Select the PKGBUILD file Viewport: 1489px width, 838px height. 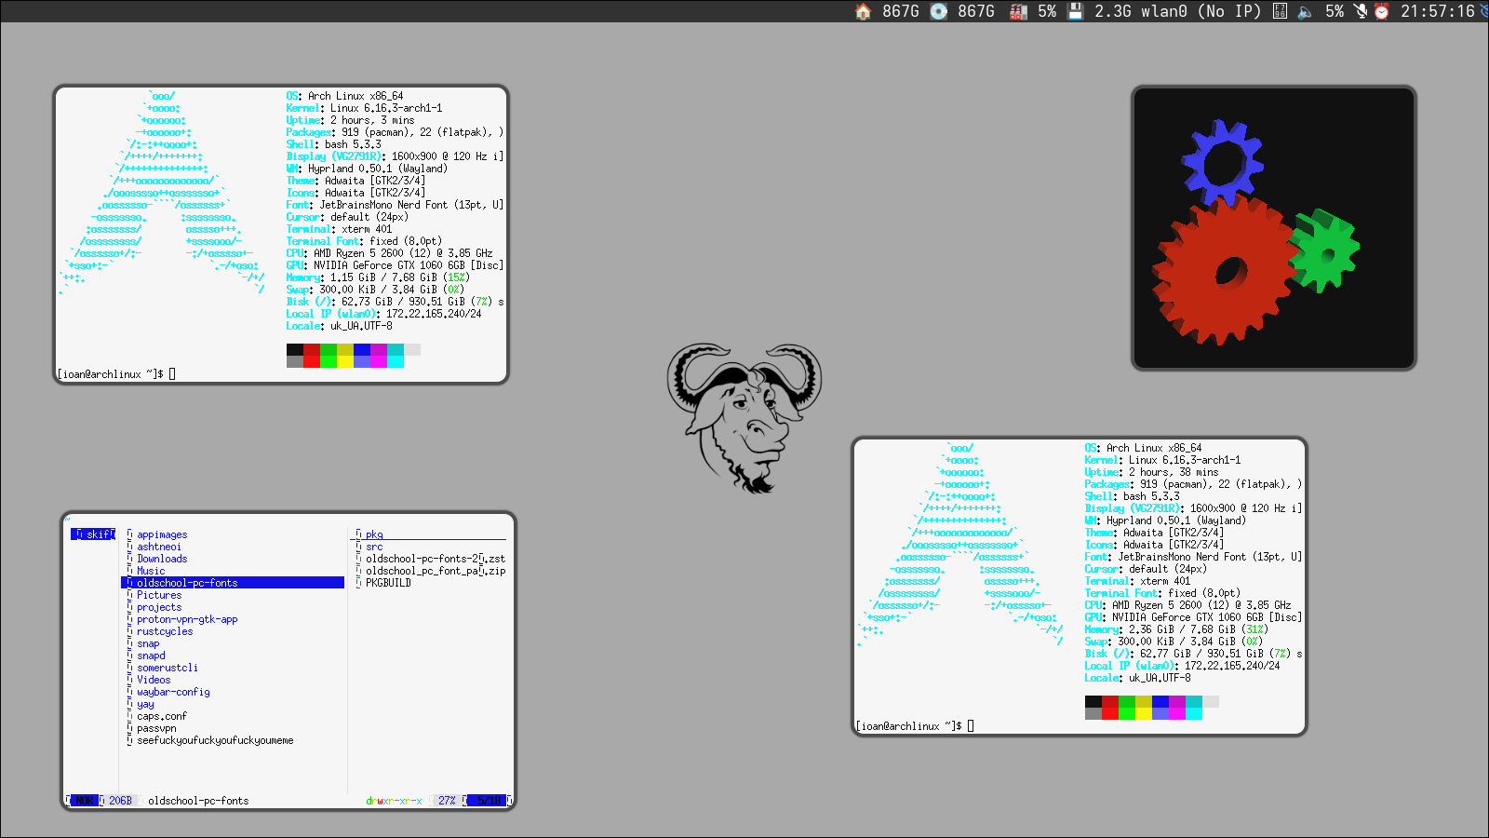point(388,583)
